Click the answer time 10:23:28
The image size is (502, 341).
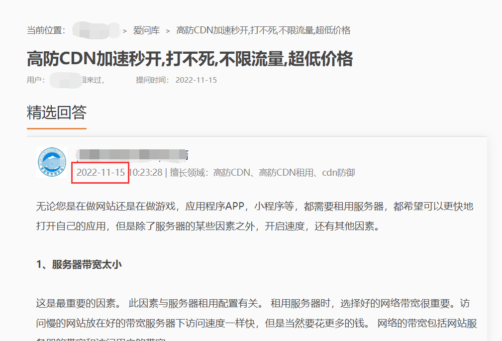[x=146, y=173]
